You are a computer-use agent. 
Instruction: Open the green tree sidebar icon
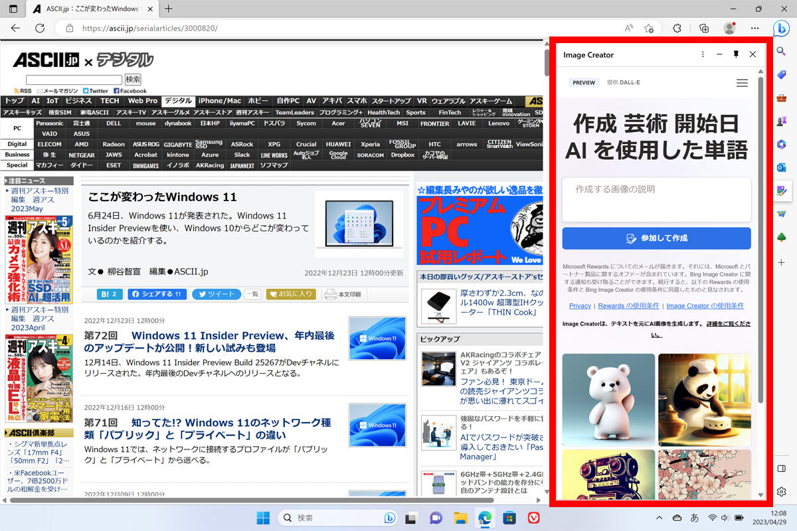781,238
